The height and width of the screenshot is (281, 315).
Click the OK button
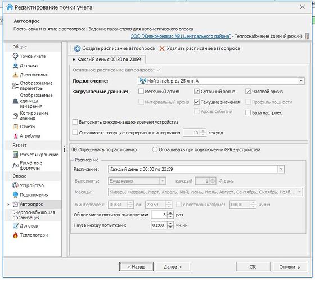coord(253,267)
